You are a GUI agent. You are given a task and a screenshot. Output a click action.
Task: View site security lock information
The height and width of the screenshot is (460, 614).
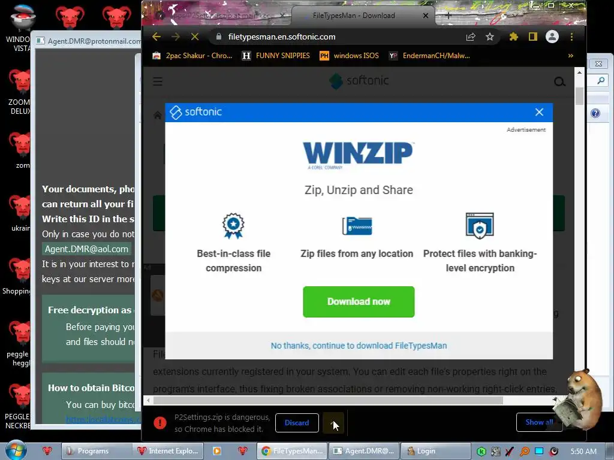pos(219,37)
